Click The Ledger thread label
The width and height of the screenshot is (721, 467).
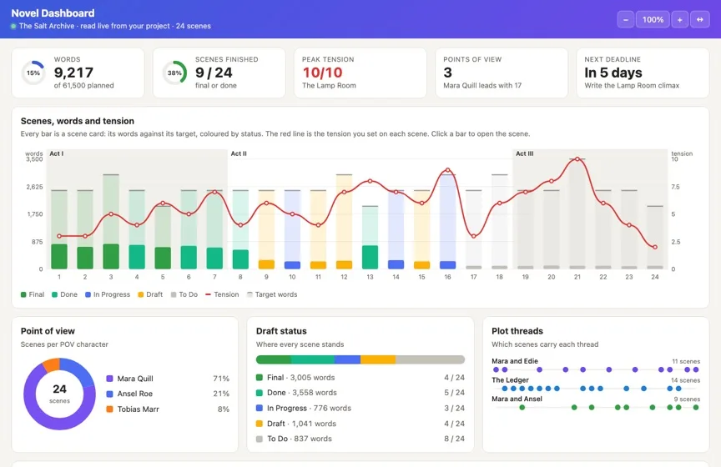click(510, 380)
